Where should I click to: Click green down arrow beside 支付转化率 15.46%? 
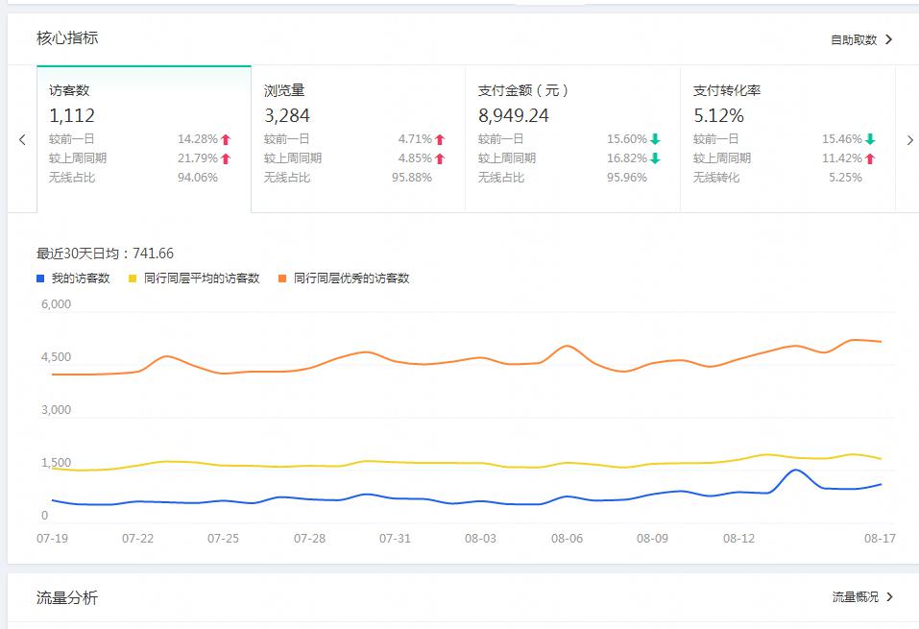[869, 139]
